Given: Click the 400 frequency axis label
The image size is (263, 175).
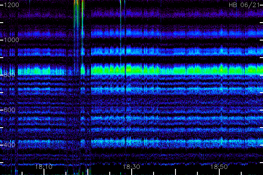Looking at the screenshot, I should click(9, 145).
